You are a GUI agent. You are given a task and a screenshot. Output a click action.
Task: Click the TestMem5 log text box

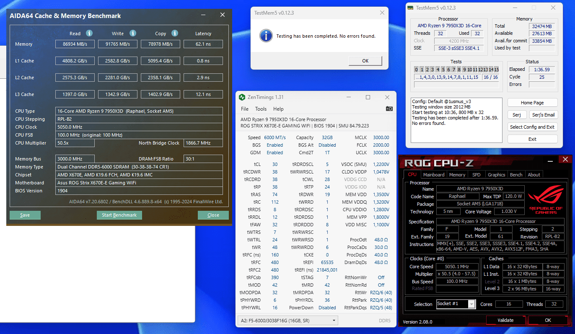456,120
